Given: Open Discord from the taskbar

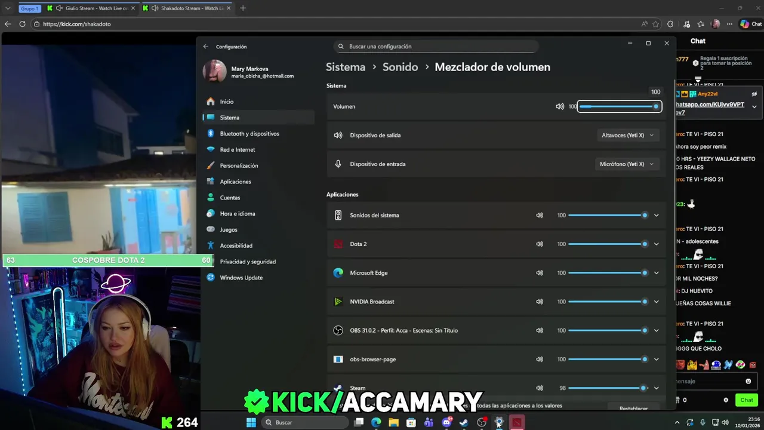Looking at the screenshot, I should [446, 422].
